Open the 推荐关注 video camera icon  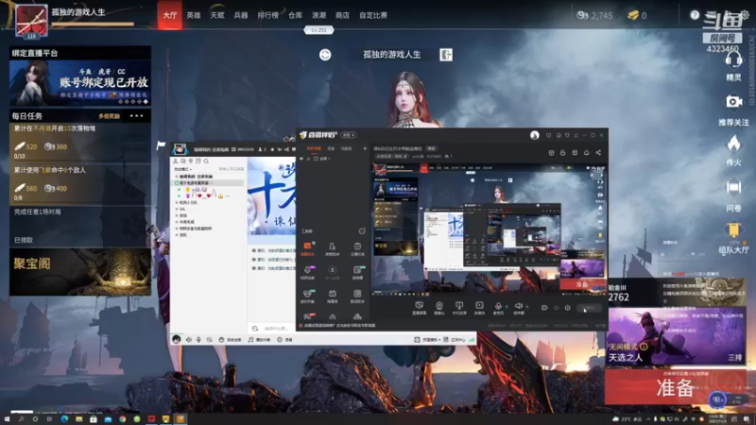point(733,102)
